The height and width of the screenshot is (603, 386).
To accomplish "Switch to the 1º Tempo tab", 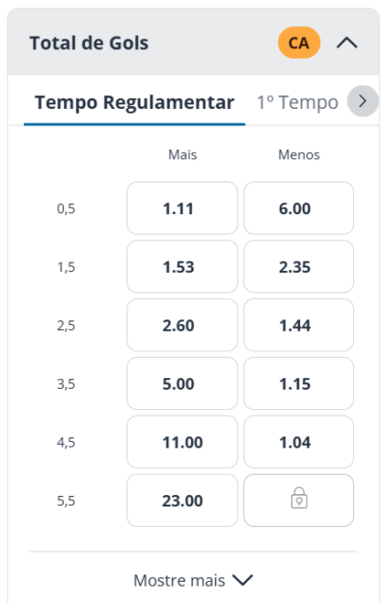I will click(297, 102).
